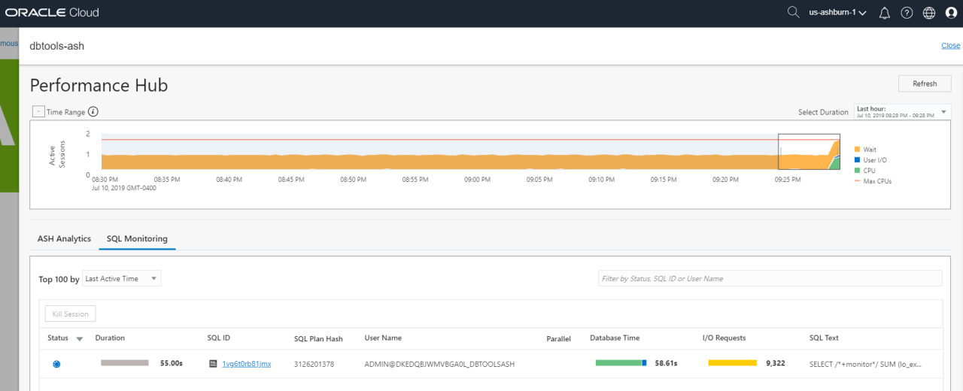Click the Refresh button
This screenshot has width=963, height=391.
click(925, 83)
